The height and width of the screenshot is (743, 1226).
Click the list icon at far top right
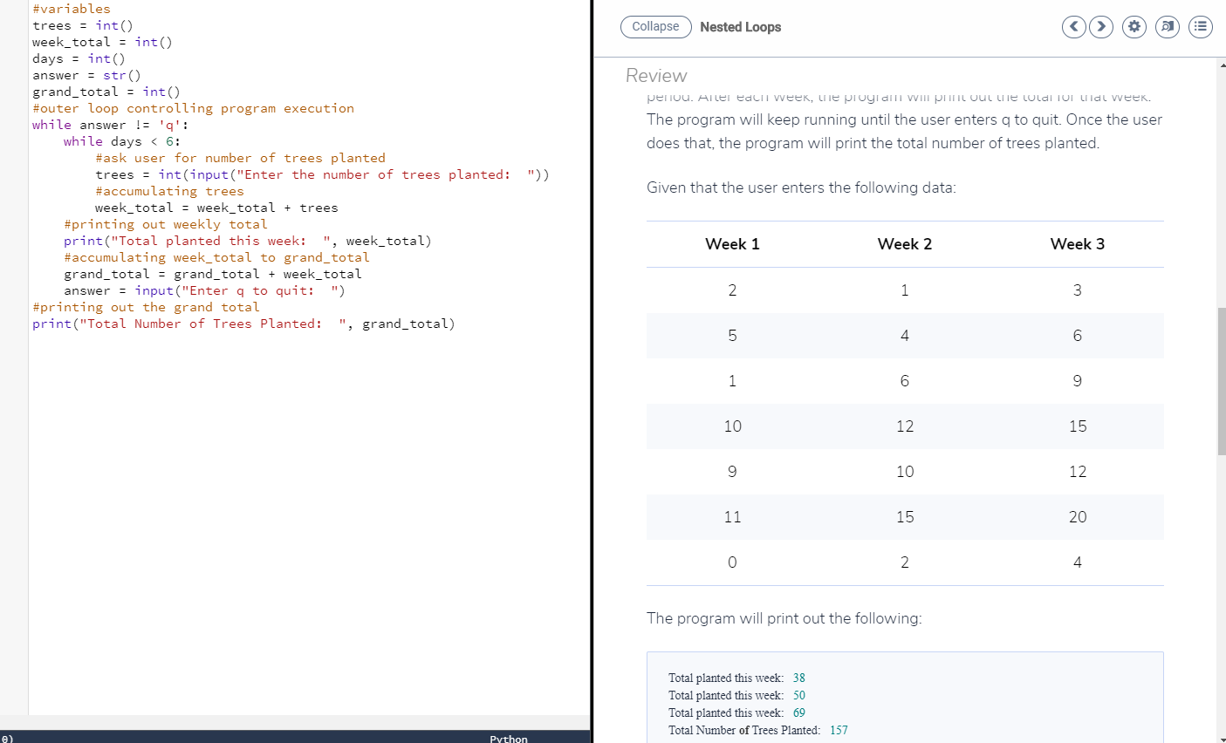click(x=1201, y=27)
